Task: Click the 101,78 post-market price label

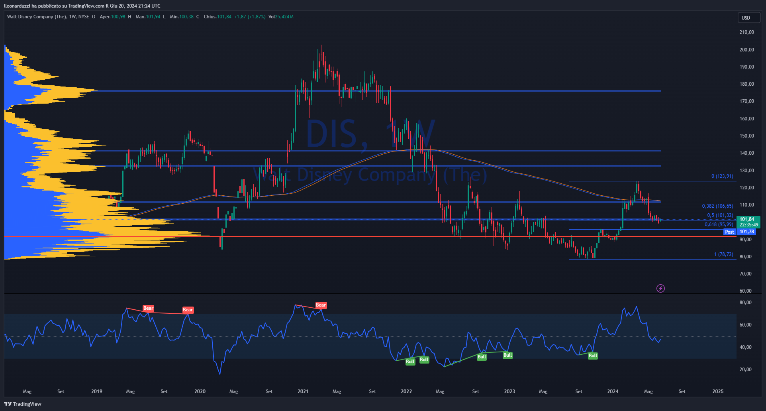Action: (747, 232)
